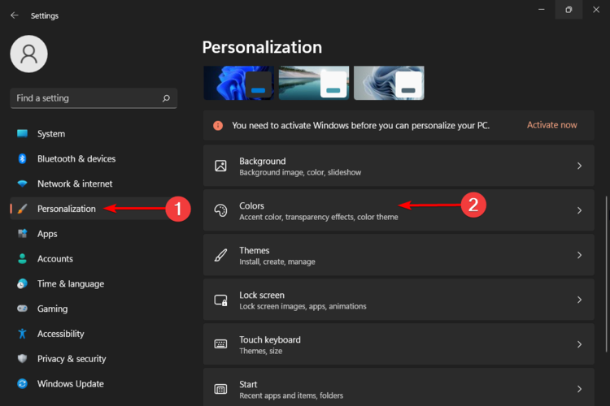
Task: Click the Touch keyboard icon
Action: 220,344
